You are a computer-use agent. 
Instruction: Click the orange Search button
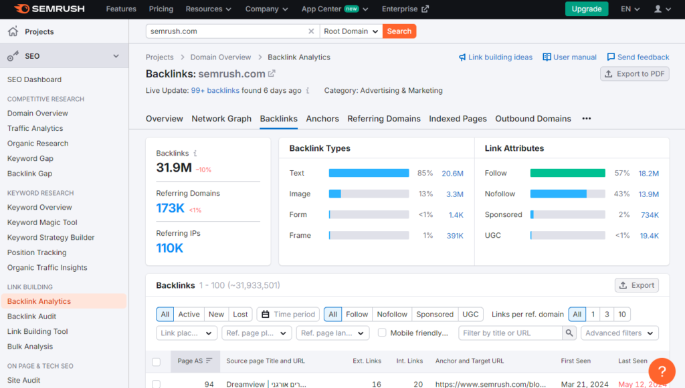pyautogui.click(x=399, y=31)
